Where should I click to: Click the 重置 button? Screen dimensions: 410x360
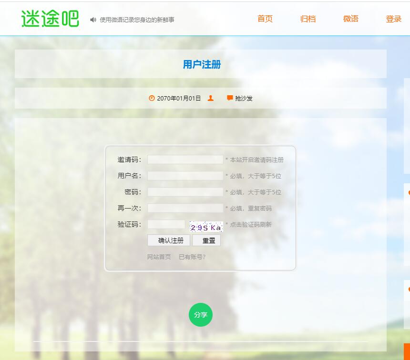point(206,240)
